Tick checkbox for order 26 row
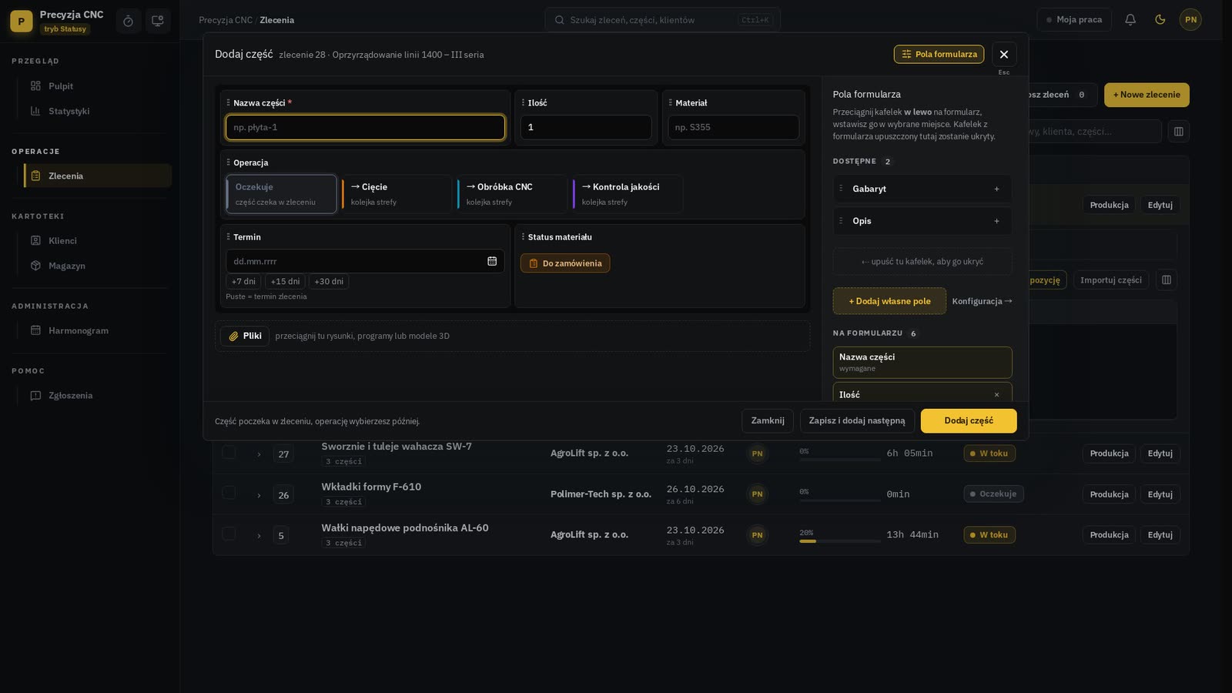The width and height of the screenshot is (1232, 693). pos(229,492)
